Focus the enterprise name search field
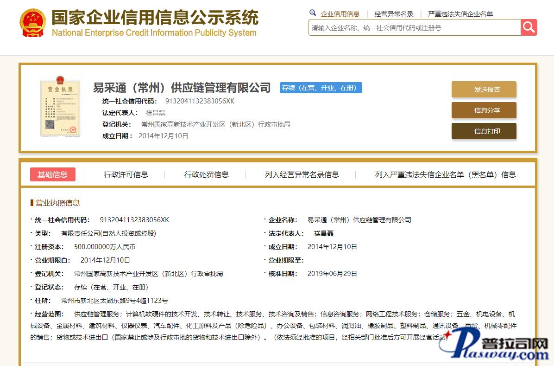The width and height of the screenshot is (554, 366). pyautogui.click(x=414, y=28)
